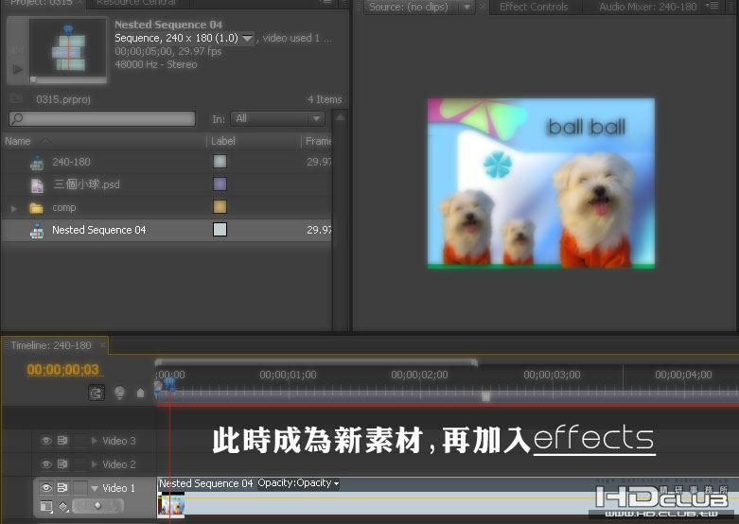Toggle Video 1 track output eye
Image resolution: width=739 pixels, height=524 pixels.
(46, 488)
